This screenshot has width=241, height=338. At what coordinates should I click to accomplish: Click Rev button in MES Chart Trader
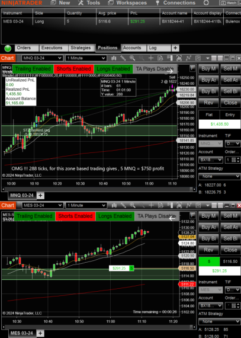(x=208, y=250)
